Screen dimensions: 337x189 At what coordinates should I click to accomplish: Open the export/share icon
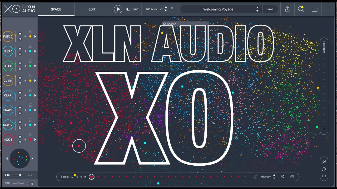pos(287,9)
